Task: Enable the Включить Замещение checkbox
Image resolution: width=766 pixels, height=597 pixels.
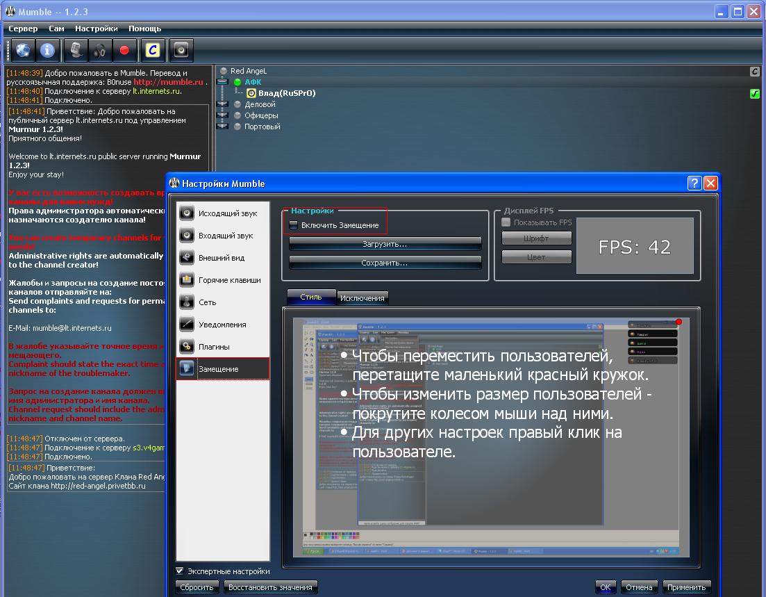Action: (x=294, y=225)
